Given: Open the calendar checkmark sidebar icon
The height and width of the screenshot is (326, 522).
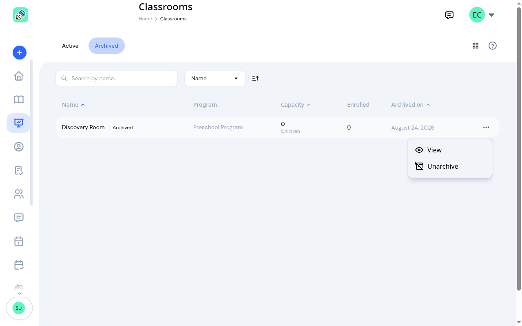Looking at the screenshot, I should pyautogui.click(x=19, y=265).
